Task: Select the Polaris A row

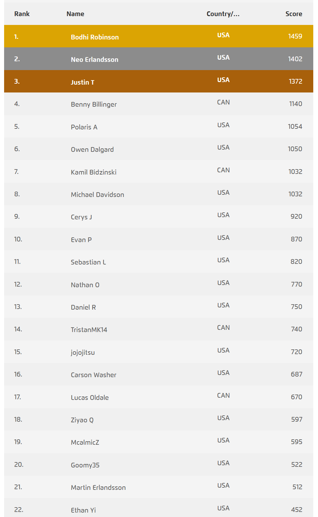Action: (159, 127)
